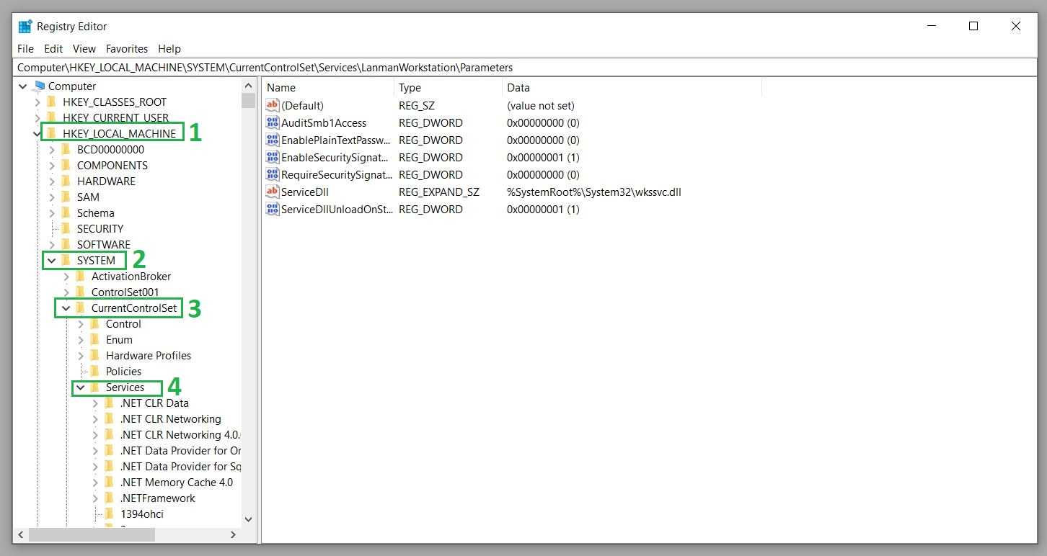The image size is (1047, 556).
Task: Click the Services folder icon
Action: [95, 387]
